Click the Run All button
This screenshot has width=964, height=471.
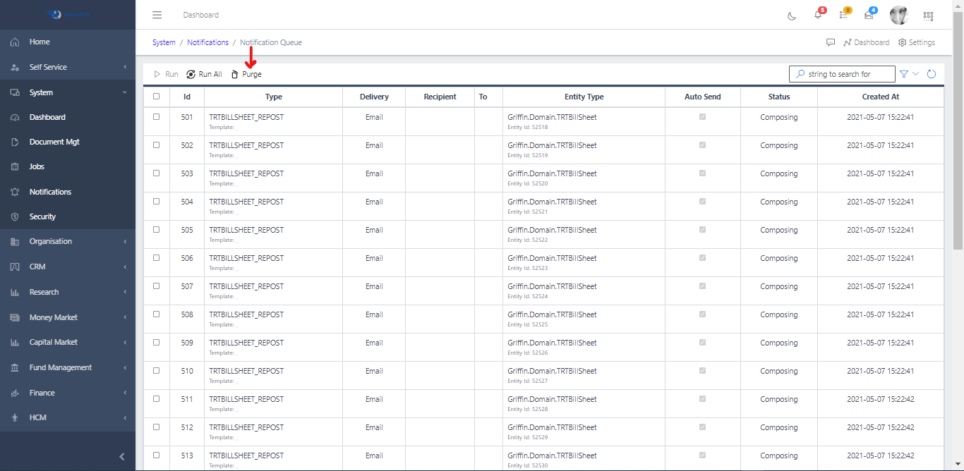point(204,74)
